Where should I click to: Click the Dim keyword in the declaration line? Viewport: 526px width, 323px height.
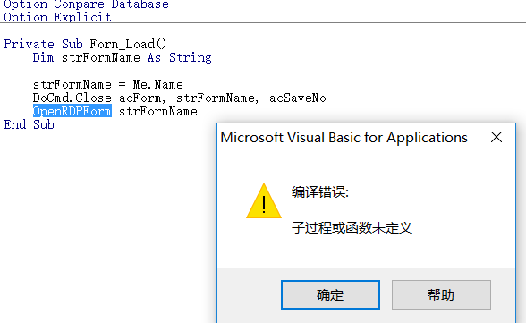[43, 57]
